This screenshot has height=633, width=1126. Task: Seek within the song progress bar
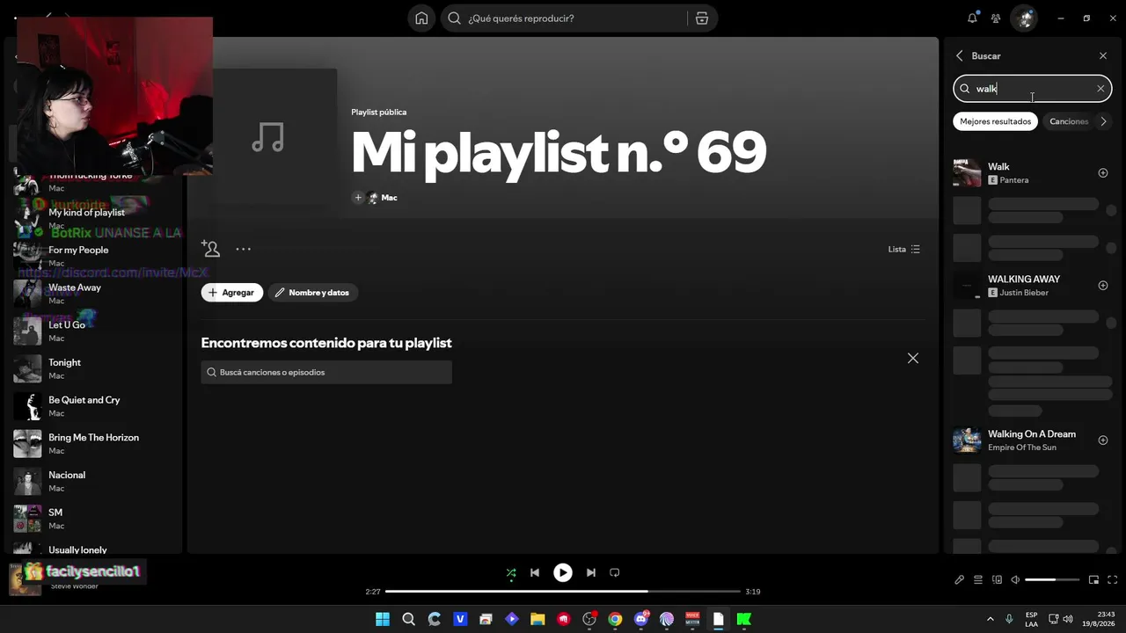click(563, 592)
